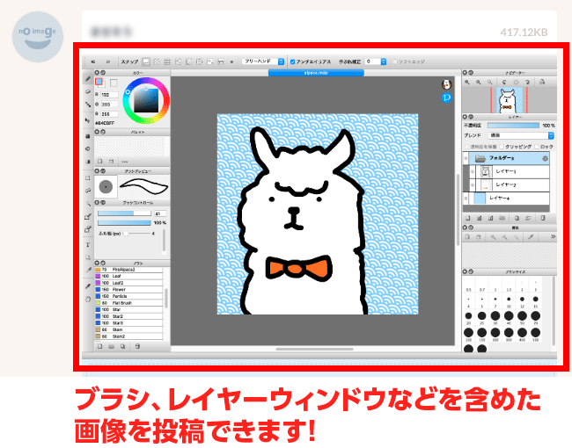
Task: Select the Star3 brush
Action: 128,323
